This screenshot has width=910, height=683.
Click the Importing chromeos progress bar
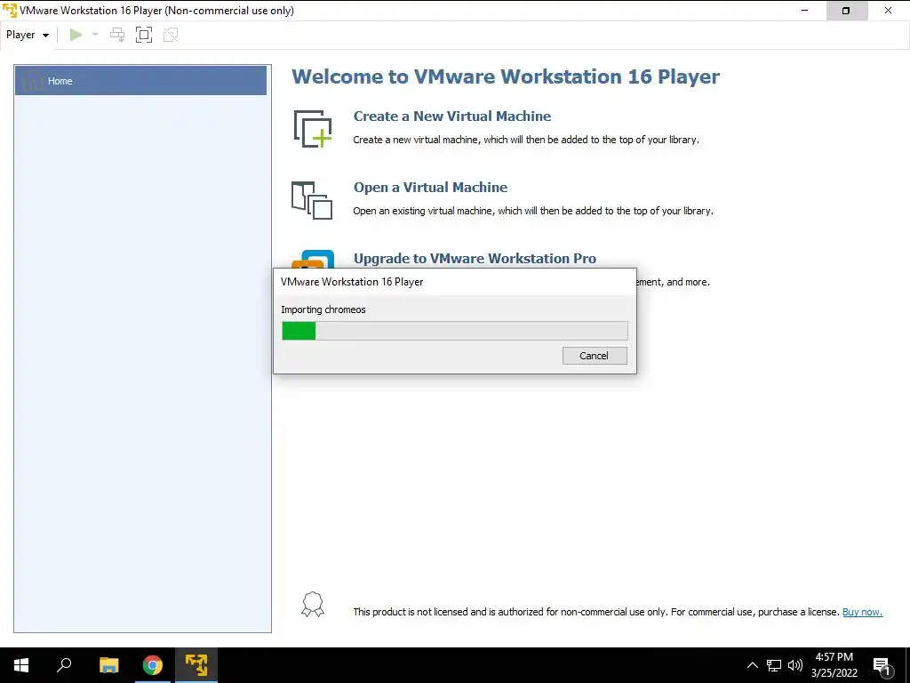pyautogui.click(x=454, y=331)
